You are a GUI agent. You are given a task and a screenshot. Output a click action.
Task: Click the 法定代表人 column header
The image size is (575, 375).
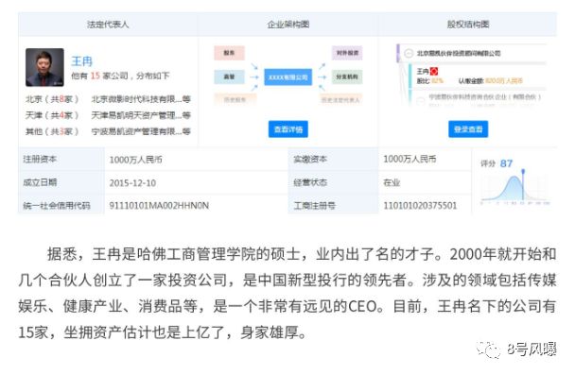108,25
